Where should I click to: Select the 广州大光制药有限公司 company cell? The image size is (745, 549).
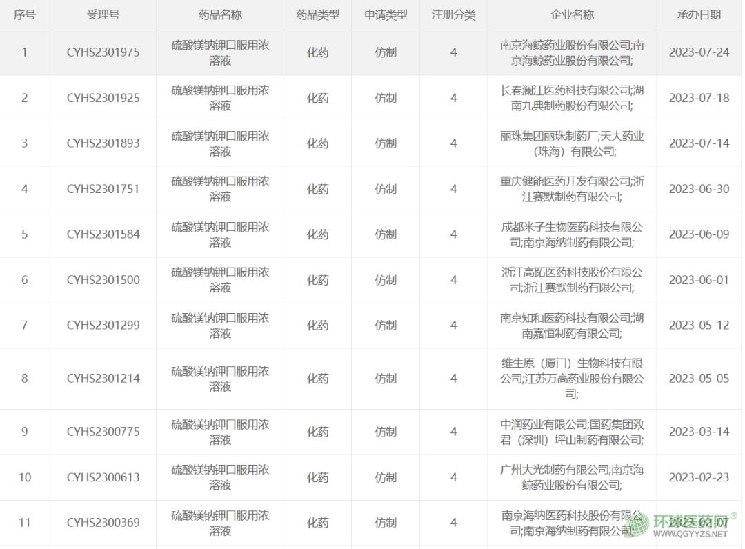572,477
